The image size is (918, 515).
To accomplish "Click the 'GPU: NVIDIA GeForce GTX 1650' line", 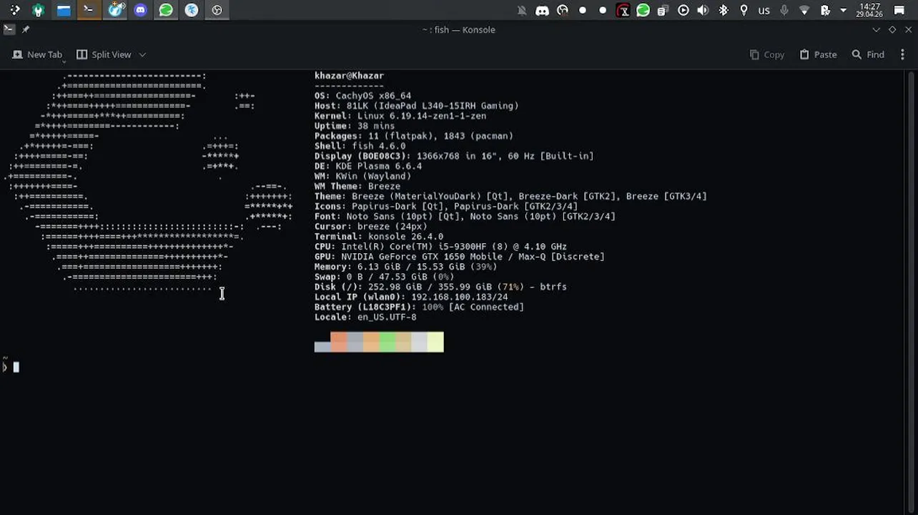I will click(x=459, y=256).
